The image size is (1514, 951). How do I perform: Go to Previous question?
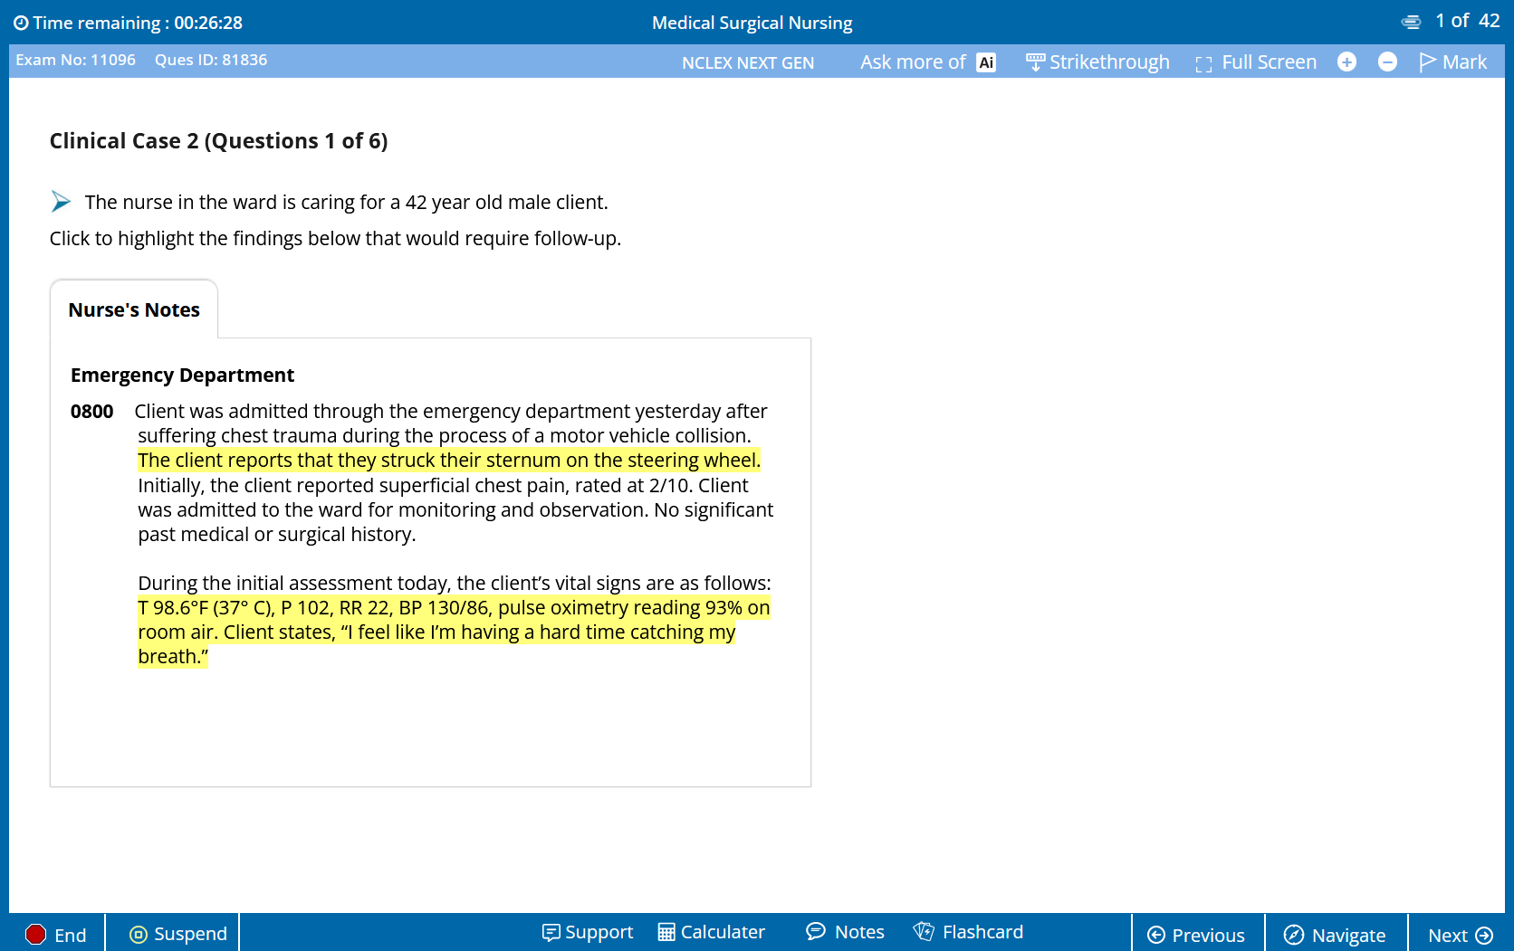pyautogui.click(x=1196, y=936)
